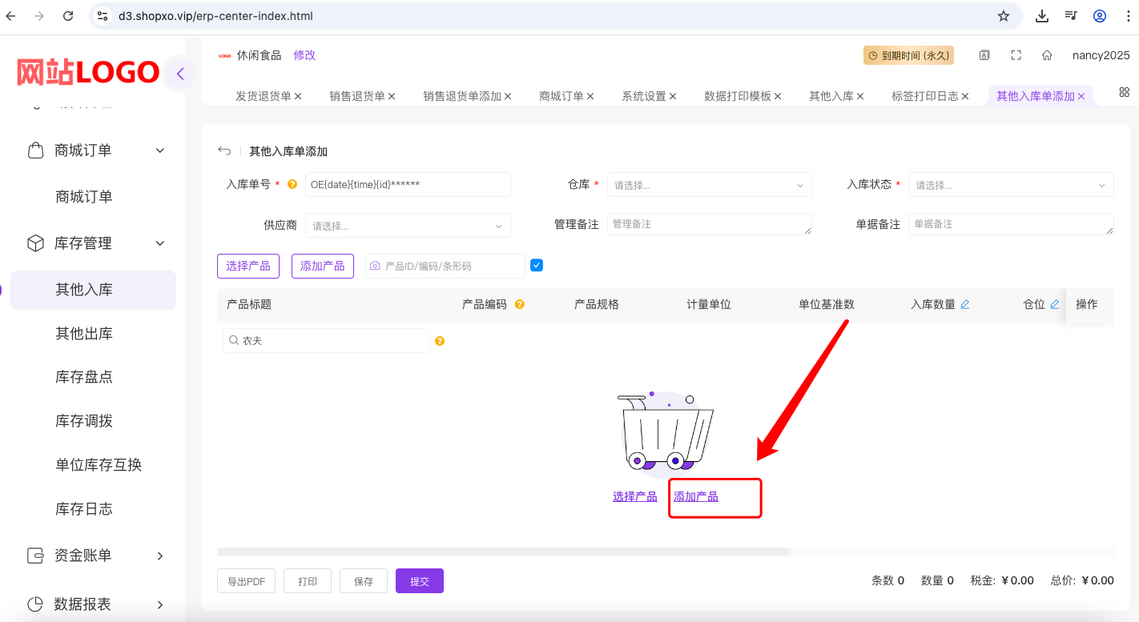Close the 系统设置 tab

(x=673, y=96)
